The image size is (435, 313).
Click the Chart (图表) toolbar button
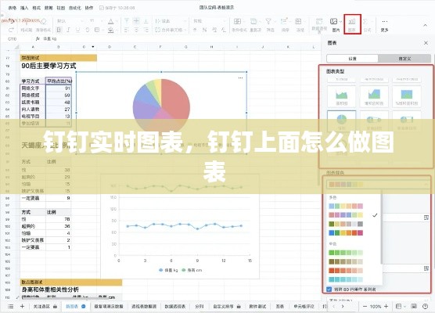[352, 24]
